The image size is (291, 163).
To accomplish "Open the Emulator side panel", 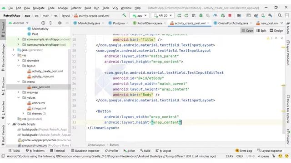I will (x=288, y=137).
